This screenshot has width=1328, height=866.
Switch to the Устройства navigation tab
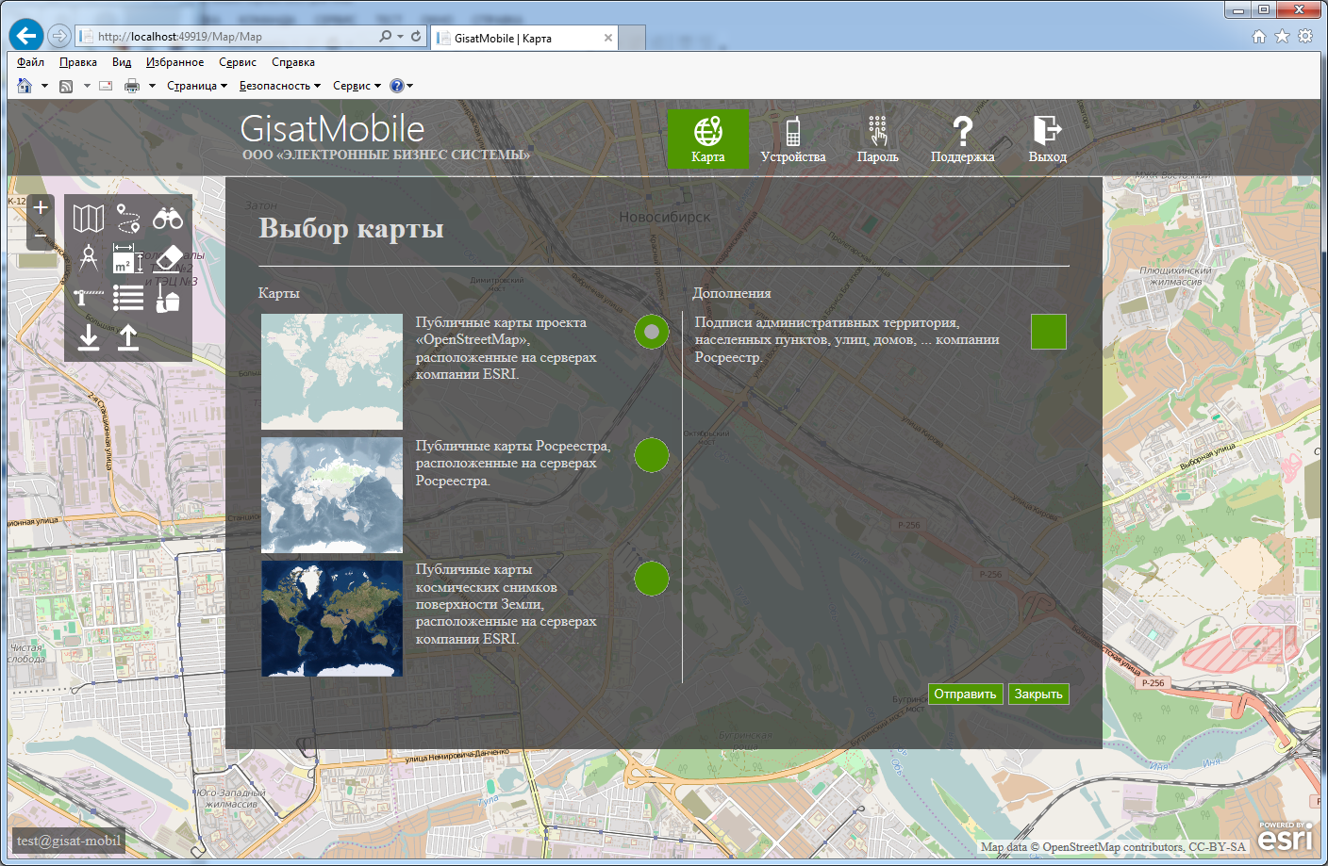(792, 139)
